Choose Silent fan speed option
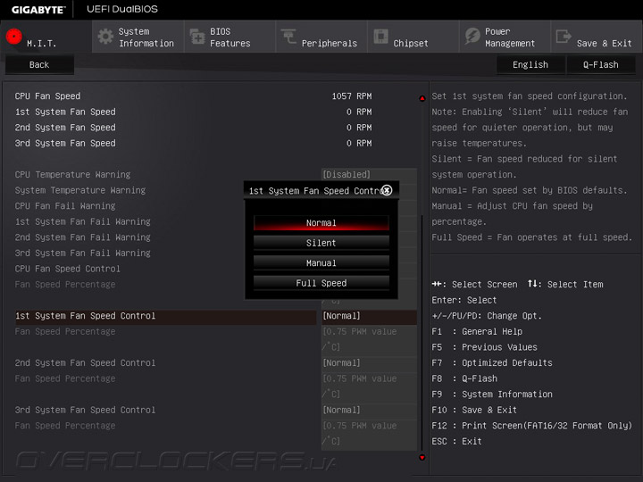The width and height of the screenshot is (643, 482). point(321,243)
